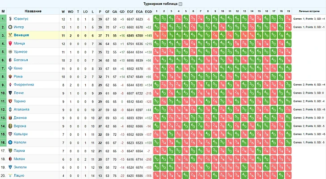Click the Juventus club crest icon

point(10,19)
